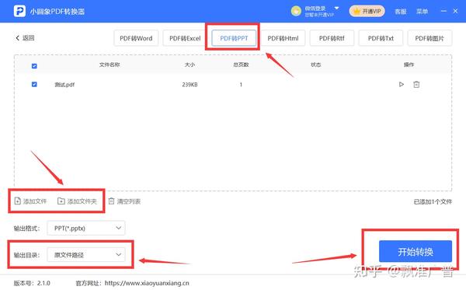This screenshot has height=290, width=466.
Task: Uncheck the 测试.pdf file checkbox
Action: tap(34, 85)
